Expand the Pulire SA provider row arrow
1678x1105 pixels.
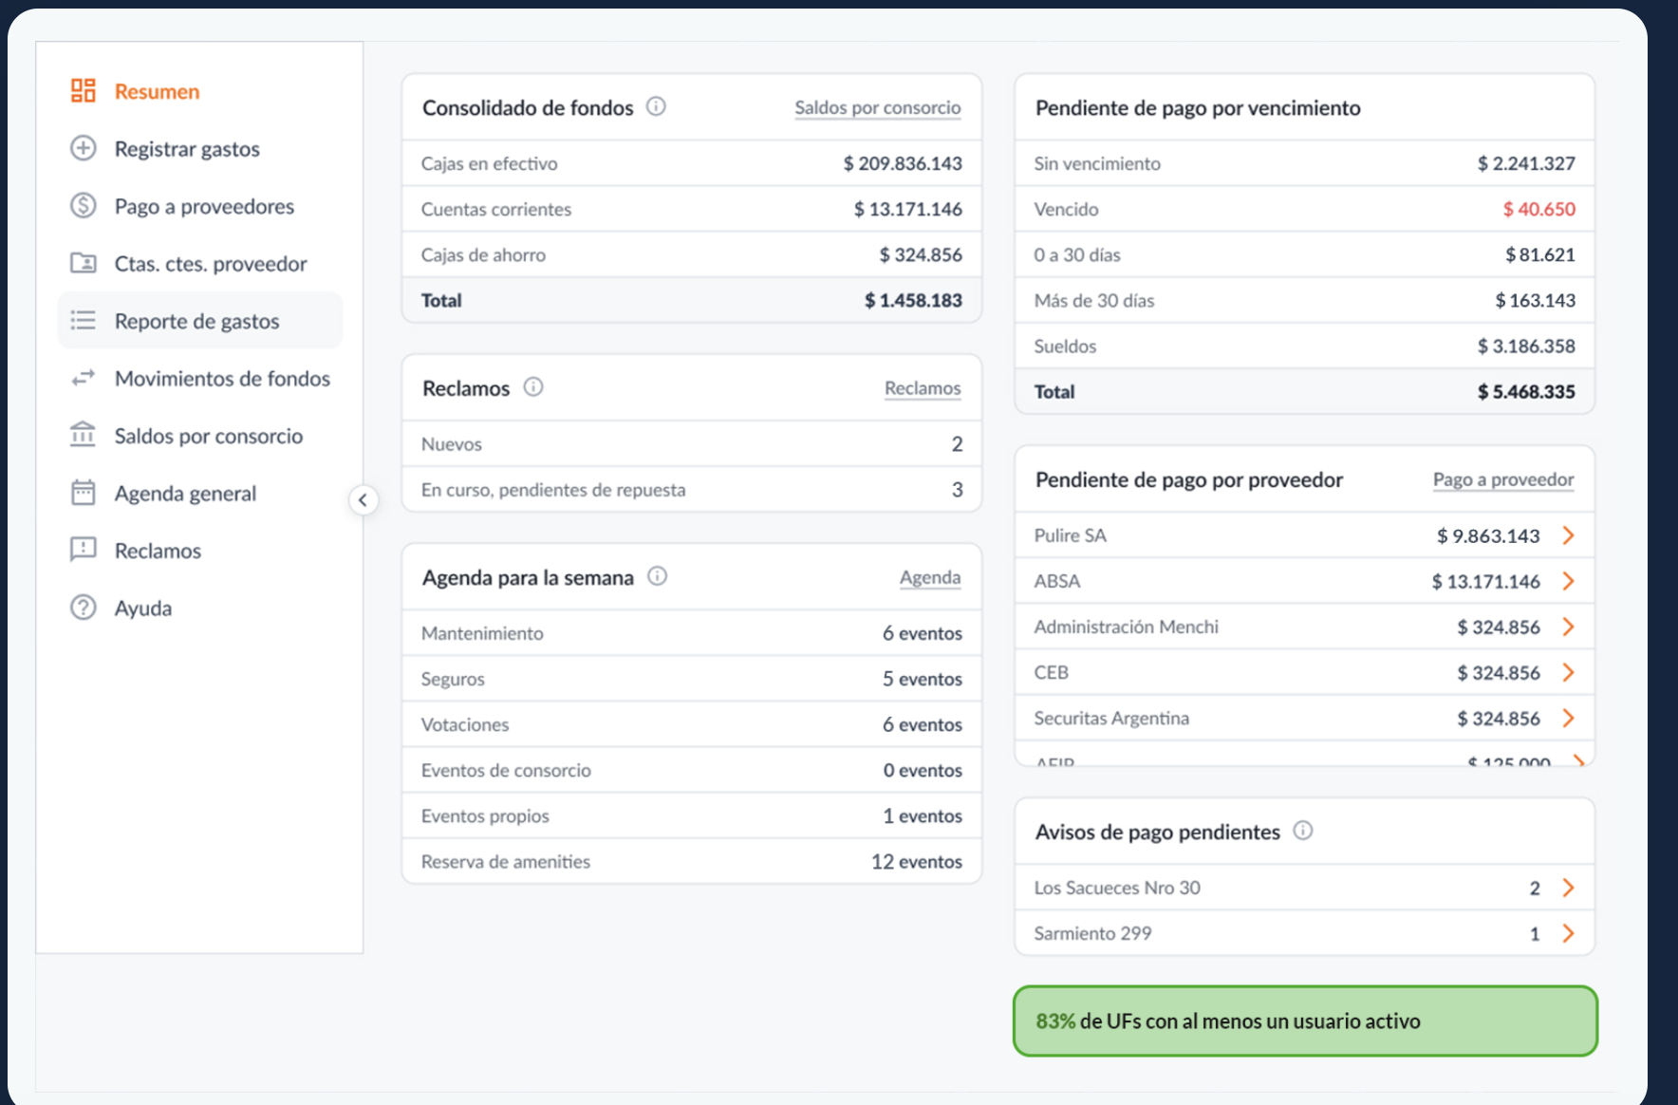pos(1568,535)
